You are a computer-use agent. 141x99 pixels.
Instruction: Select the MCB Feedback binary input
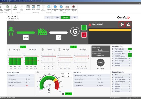click(121, 49)
